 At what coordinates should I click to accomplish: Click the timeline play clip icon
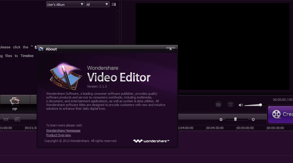click(x=6, y=119)
